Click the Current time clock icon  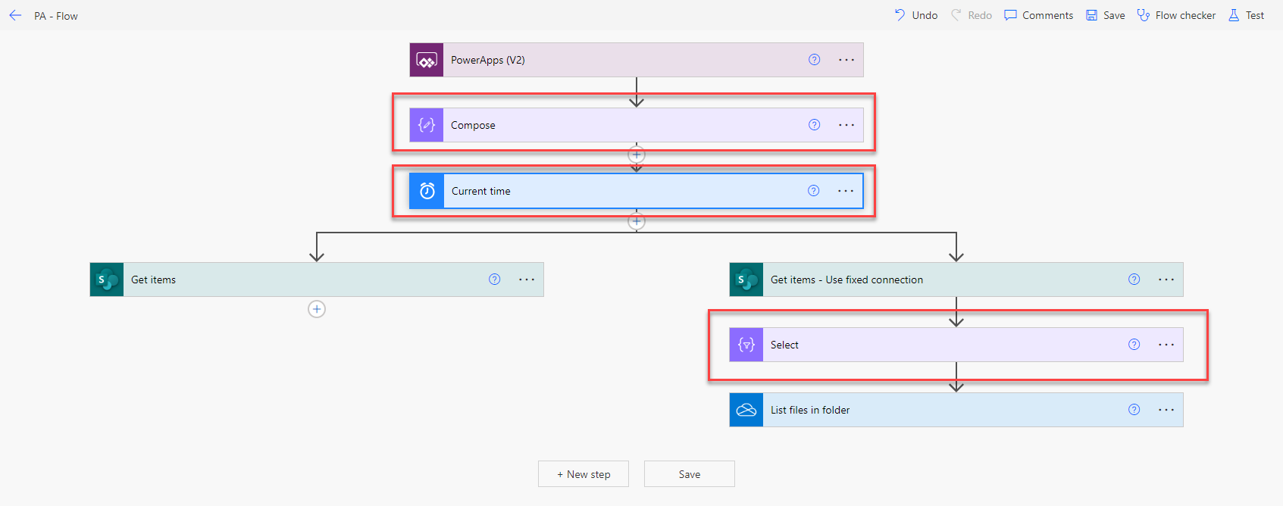(x=427, y=191)
